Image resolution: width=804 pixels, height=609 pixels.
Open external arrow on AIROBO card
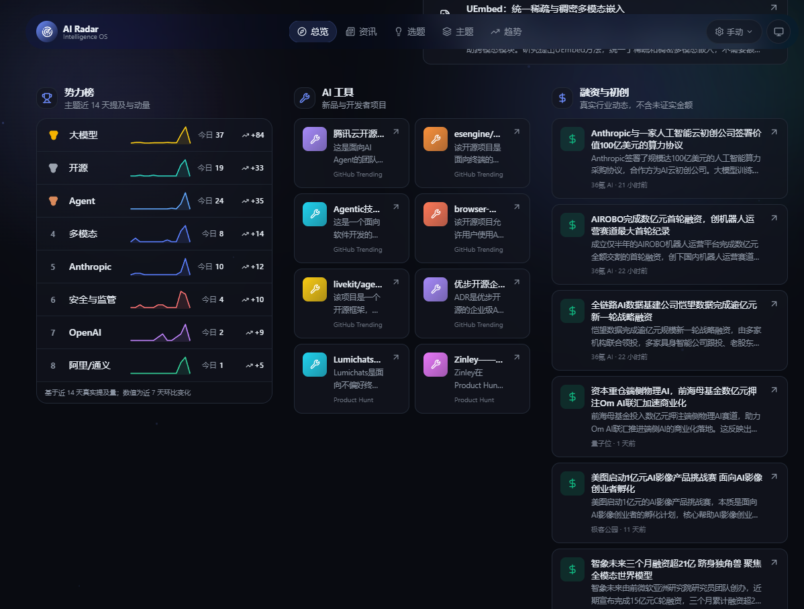pyautogui.click(x=774, y=218)
